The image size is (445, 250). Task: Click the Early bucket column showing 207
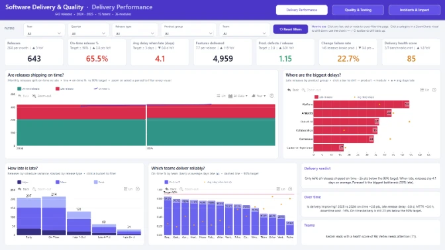point(29,216)
